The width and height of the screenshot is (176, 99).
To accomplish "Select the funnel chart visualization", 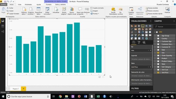I will pos(136,35).
